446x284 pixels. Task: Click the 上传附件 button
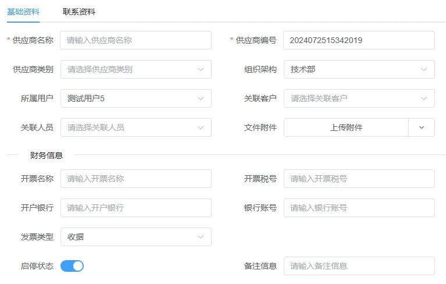click(x=346, y=127)
